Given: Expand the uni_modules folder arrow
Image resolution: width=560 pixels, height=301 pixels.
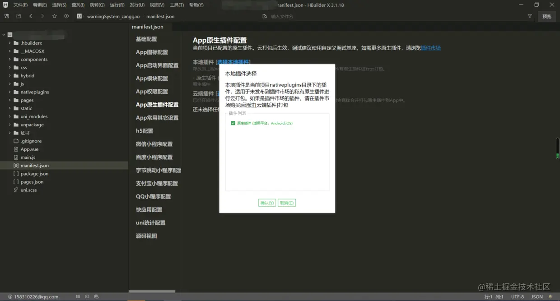Looking at the screenshot, I should pyautogui.click(x=9, y=116).
